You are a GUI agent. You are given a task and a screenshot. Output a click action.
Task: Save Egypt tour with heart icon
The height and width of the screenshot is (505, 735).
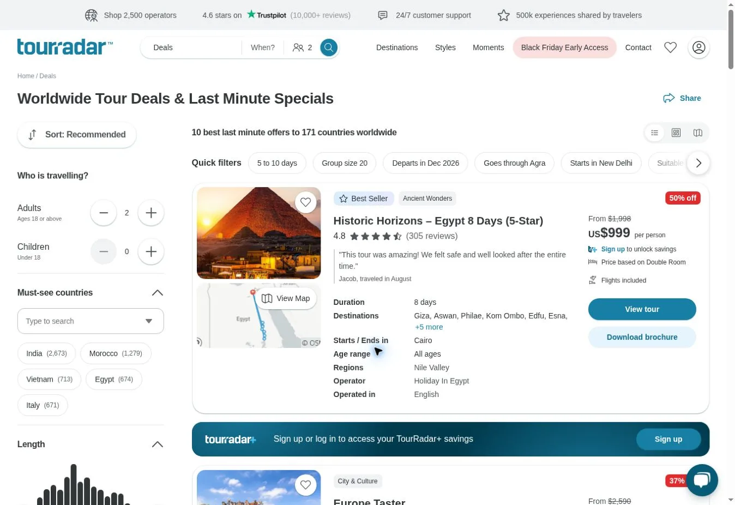point(305,202)
